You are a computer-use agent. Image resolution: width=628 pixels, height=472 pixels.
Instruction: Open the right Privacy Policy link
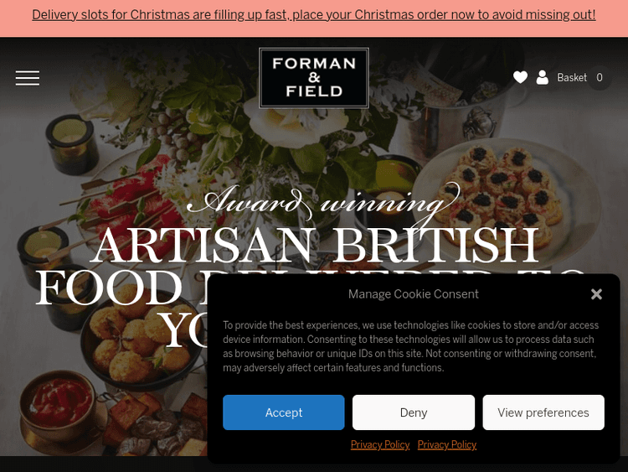[x=447, y=445]
